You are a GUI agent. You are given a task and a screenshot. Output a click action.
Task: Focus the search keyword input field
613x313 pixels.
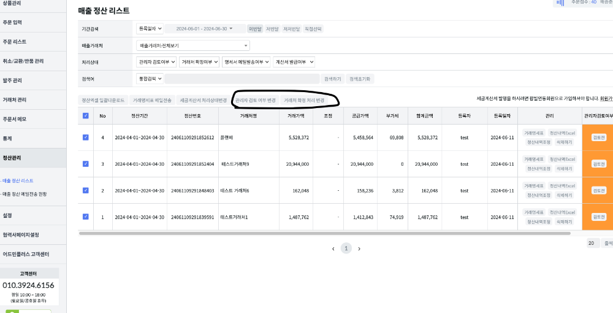point(242,79)
